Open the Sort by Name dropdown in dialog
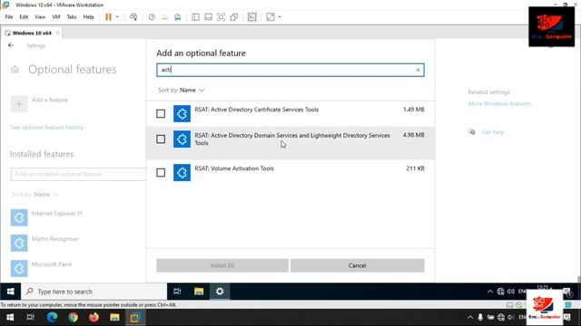The width and height of the screenshot is (581, 326). tap(182, 91)
